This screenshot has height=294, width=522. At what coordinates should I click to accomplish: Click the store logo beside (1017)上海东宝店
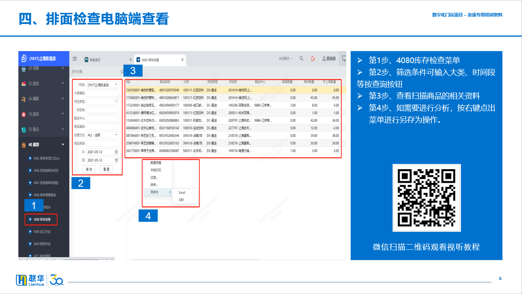(x=24, y=58)
